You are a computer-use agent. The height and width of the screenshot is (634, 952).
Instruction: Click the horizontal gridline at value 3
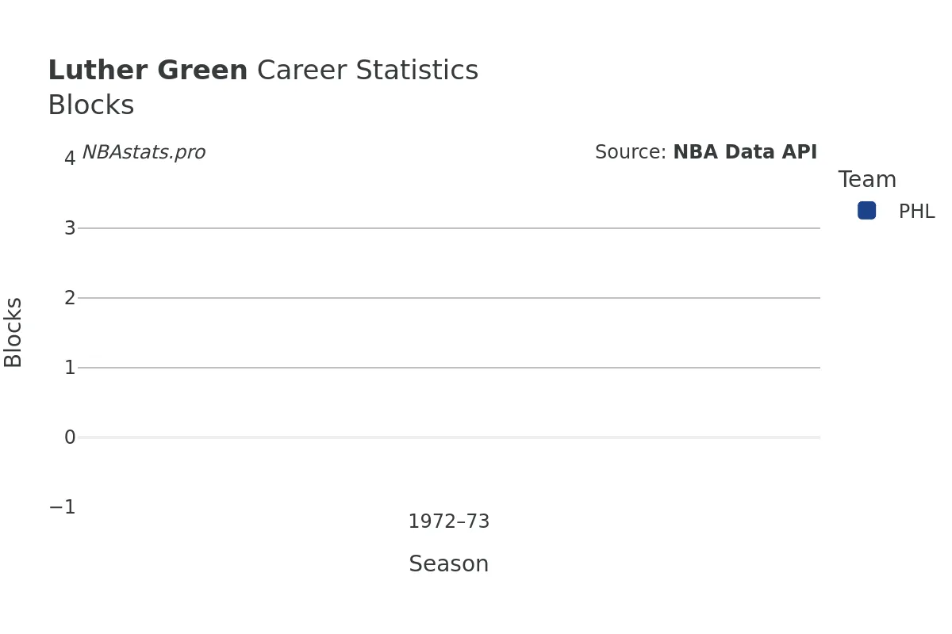448,228
